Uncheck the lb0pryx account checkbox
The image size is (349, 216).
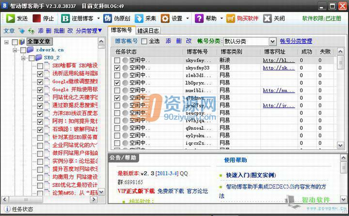point(117,83)
